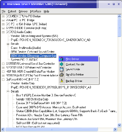This screenshot has height=132, width=122.
Task: Toggle the GeForce4 MX 440 box
Action: pos(3,80)
